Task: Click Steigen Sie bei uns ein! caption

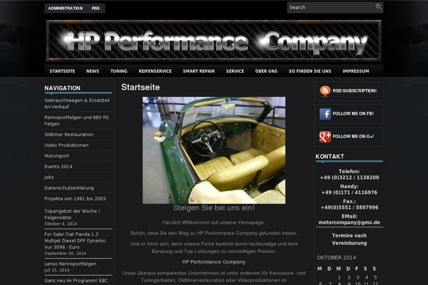Action: pyautogui.click(x=214, y=208)
